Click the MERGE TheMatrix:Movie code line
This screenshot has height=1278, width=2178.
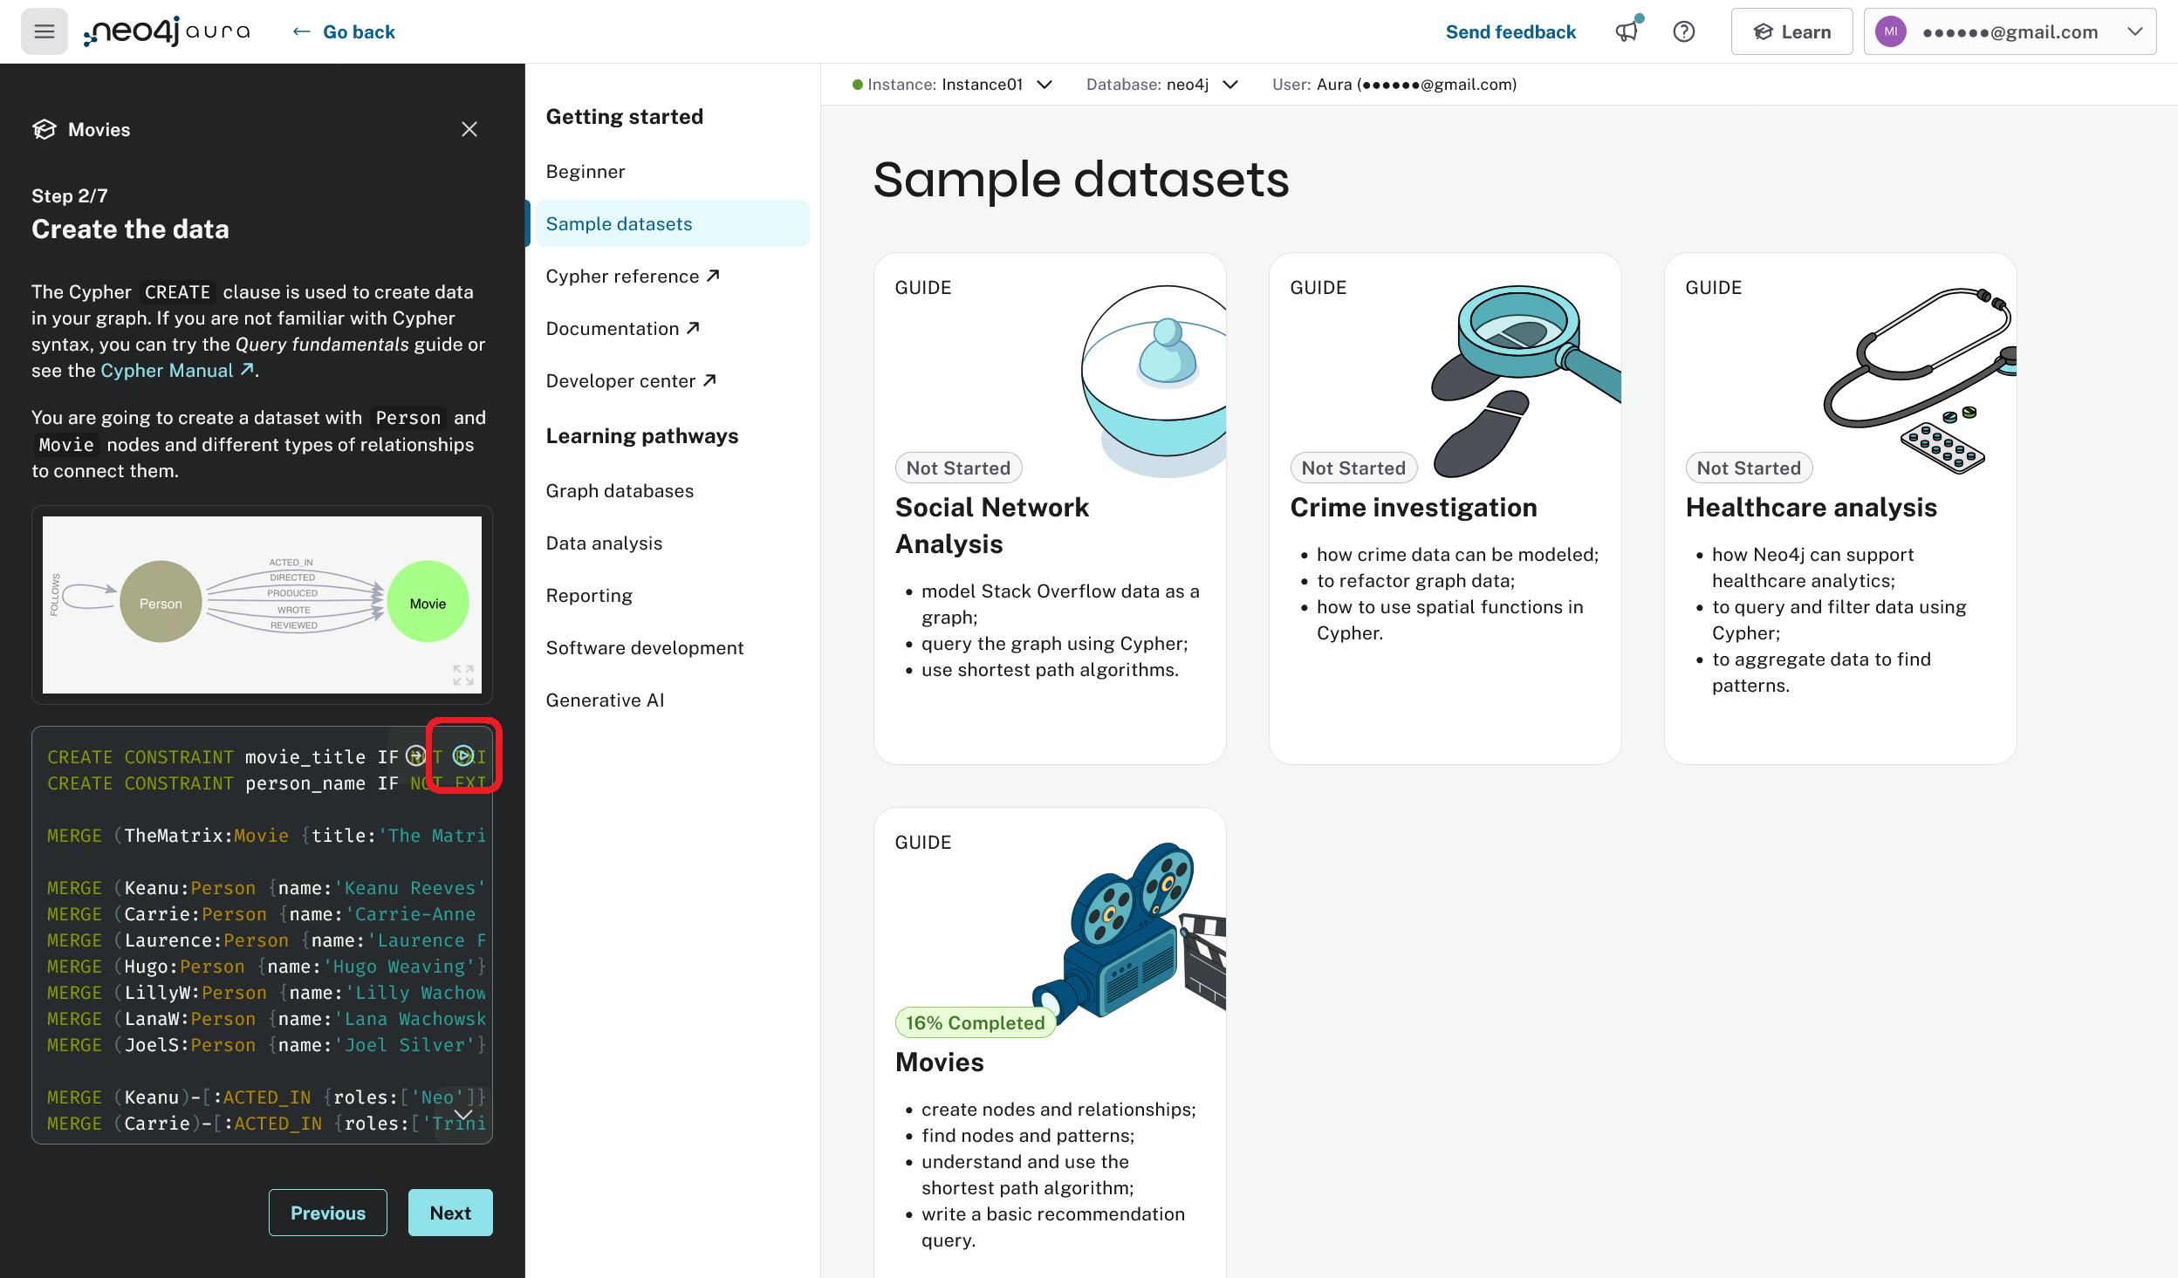266,836
